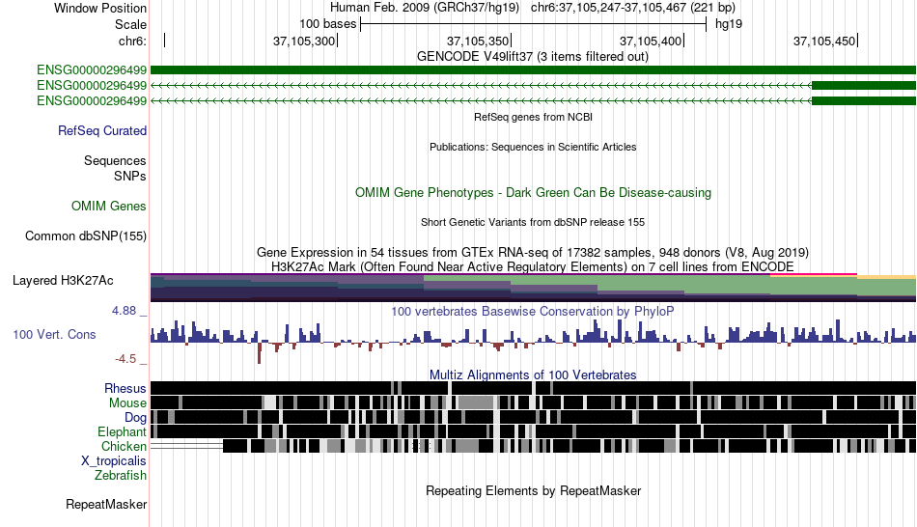Click the first ENSG00000296499 gene label

pyautogui.click(x=92, y=70)
